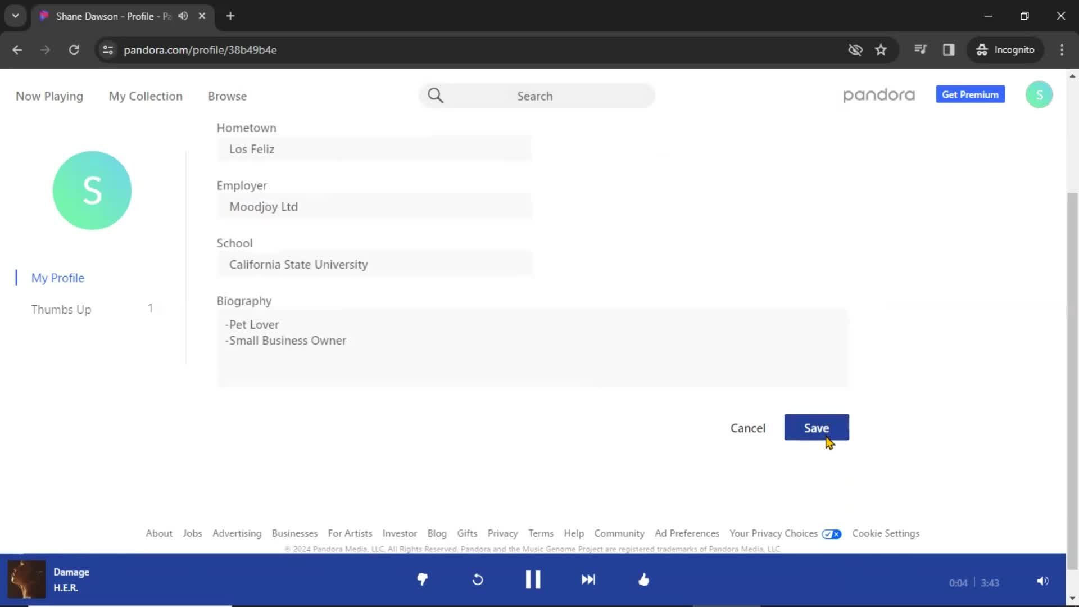Click the School input field

click(x=374, y=265)
